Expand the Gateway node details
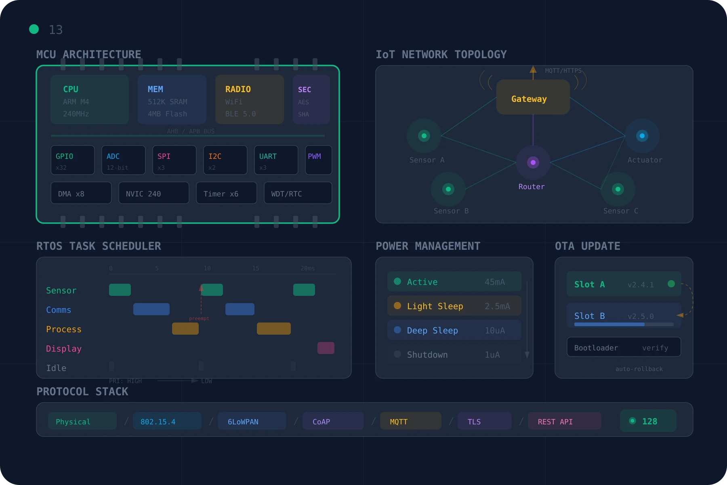The width and height of the screenshot is (727, 485). click(x=532, y=98)
